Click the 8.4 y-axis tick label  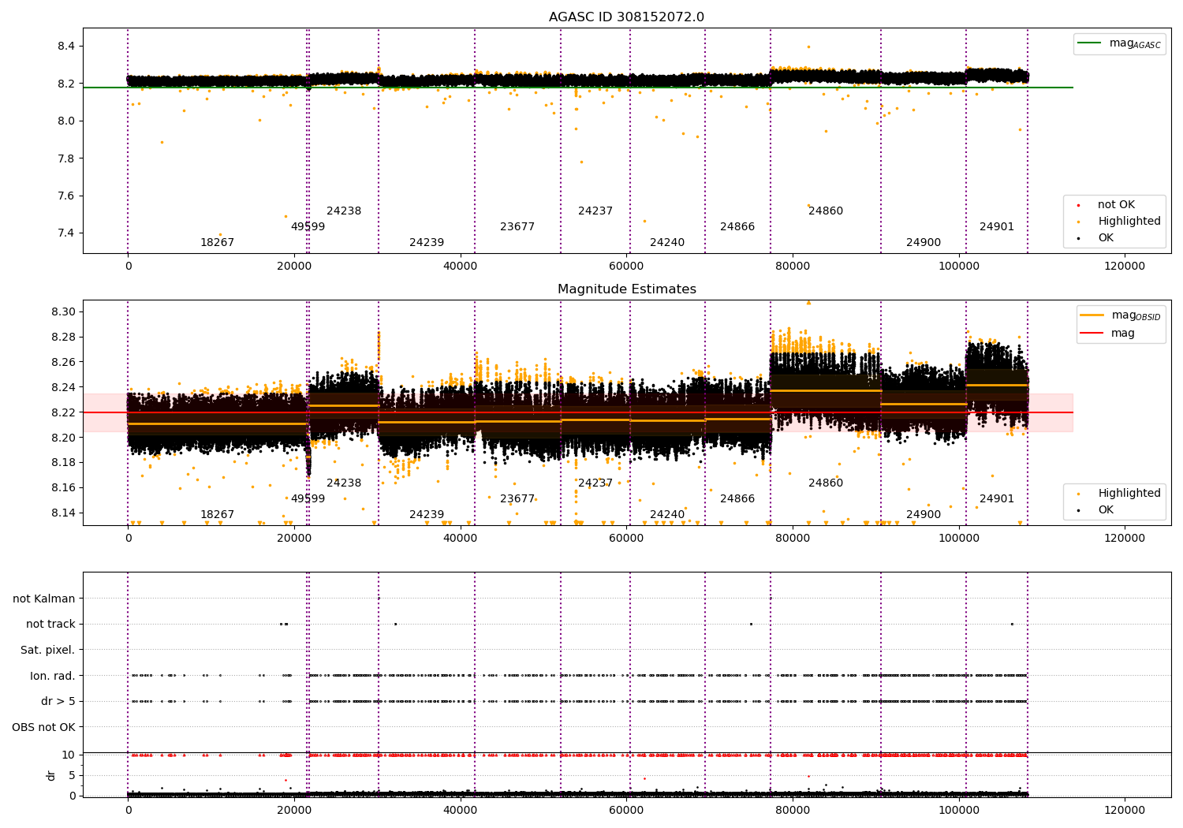[66, 46]
